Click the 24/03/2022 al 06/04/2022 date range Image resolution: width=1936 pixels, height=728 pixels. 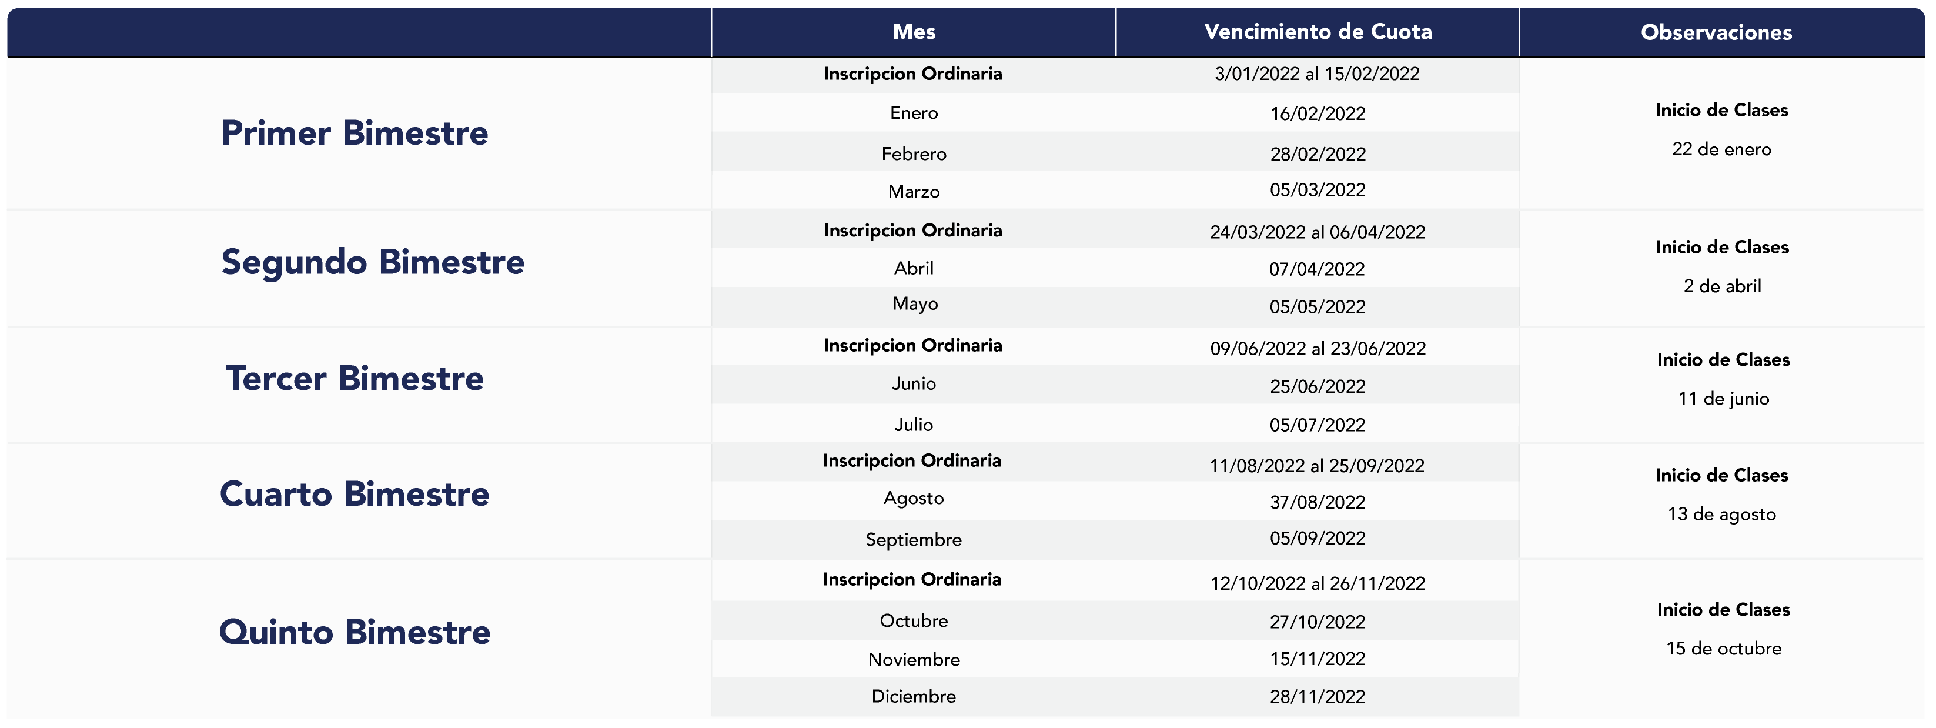(x=1318, y=232)
